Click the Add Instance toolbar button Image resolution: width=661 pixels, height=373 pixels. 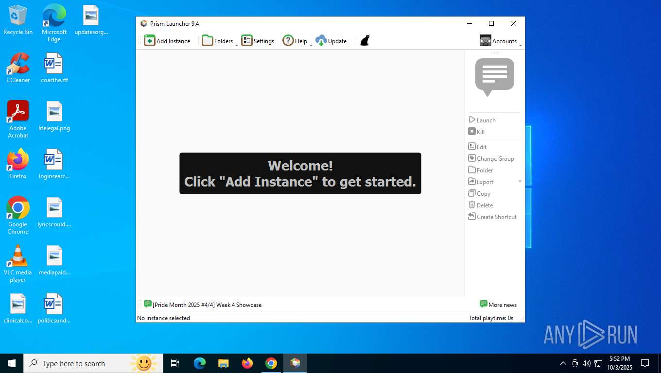click(167, 41)
